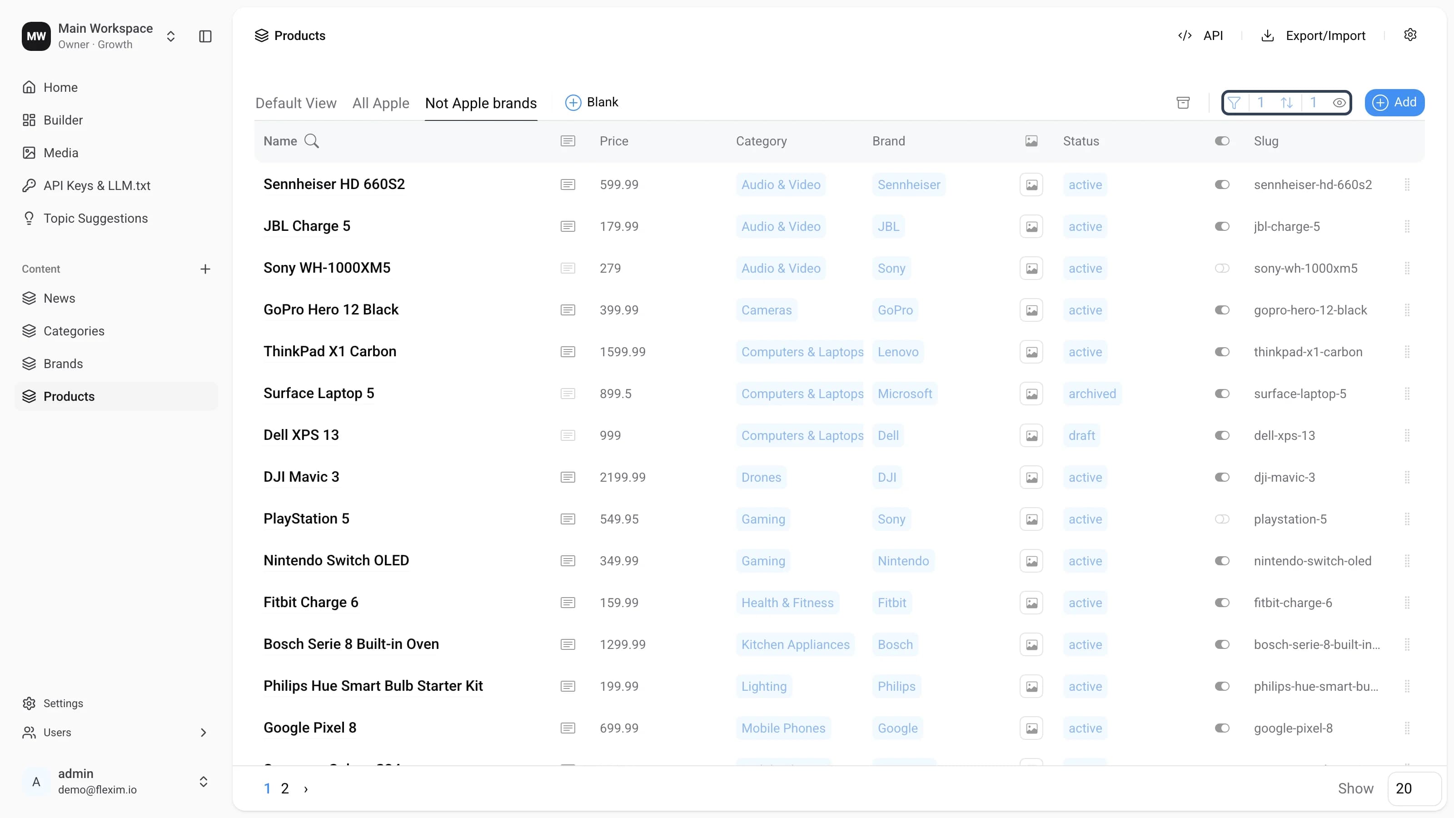This screenshot has height=818, width=1454.
Task: Toggle column visibility eye icon
Action: point(1339,102)
